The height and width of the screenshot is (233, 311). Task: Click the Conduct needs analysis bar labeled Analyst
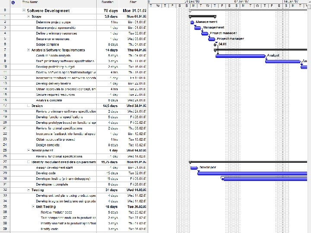pos(240,56)
